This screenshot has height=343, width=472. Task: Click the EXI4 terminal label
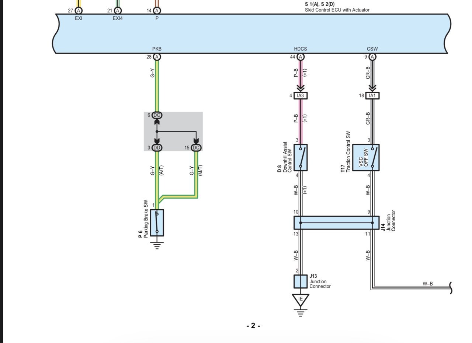tap(118, 18)
